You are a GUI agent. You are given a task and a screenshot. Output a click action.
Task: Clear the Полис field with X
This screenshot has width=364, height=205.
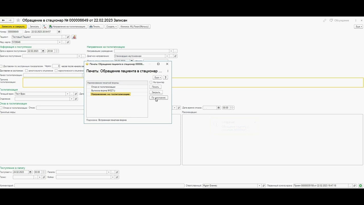click(40, 177)
